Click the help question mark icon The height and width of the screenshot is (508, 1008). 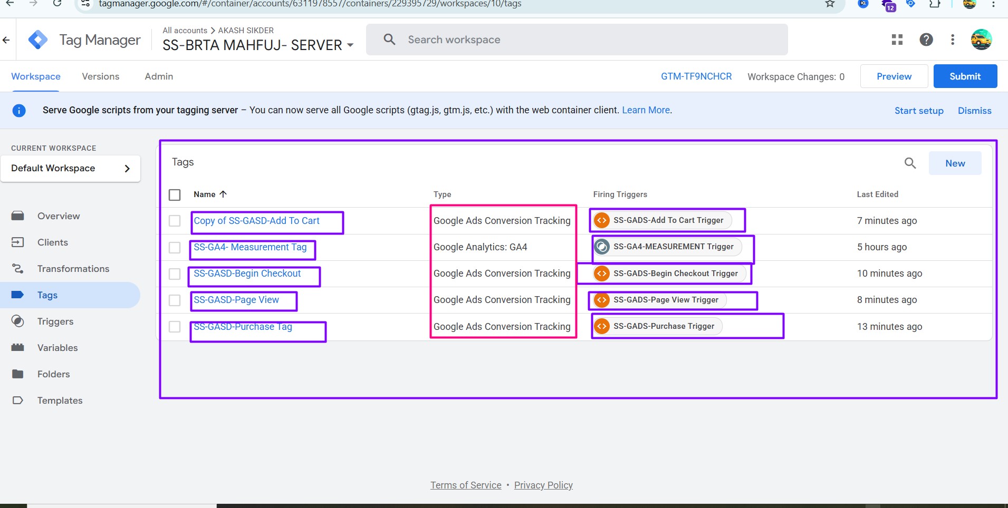click(926, 40)
